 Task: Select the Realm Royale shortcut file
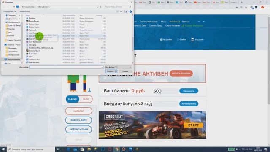point(34,21)
